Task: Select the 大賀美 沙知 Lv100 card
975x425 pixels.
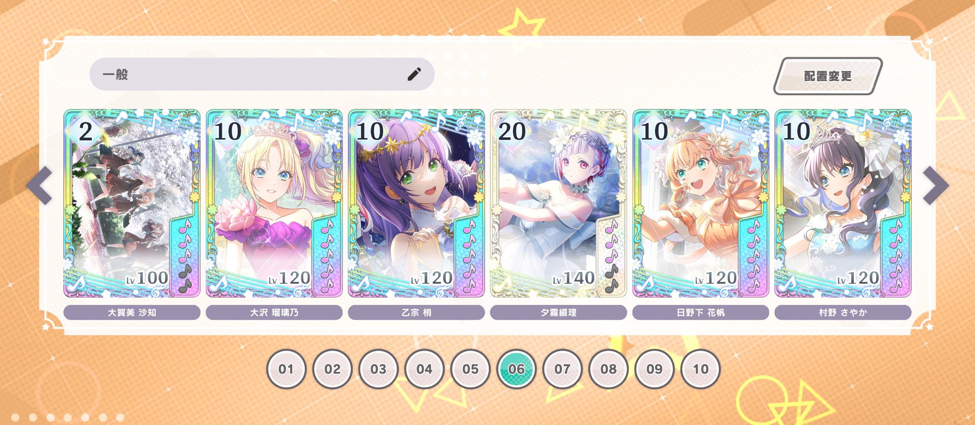Action: pyautogui.click(x=132, y=203)
